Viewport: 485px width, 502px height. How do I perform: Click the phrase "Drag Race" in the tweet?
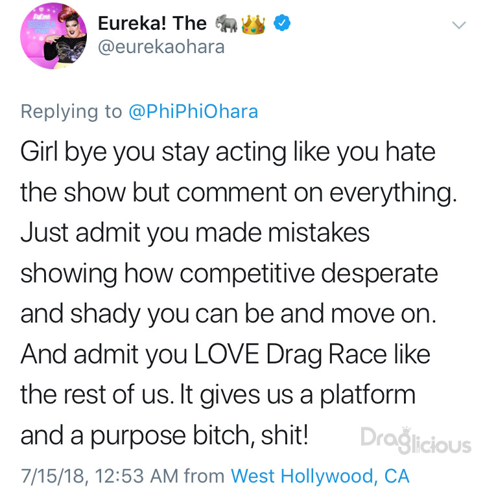click(327, 355)
